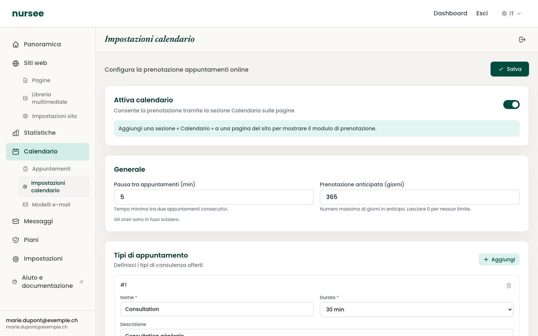538x336 pixels.
Task: Click the external link icon beside Aiuto
Action: pyautogui.click(x=81, y=282)
